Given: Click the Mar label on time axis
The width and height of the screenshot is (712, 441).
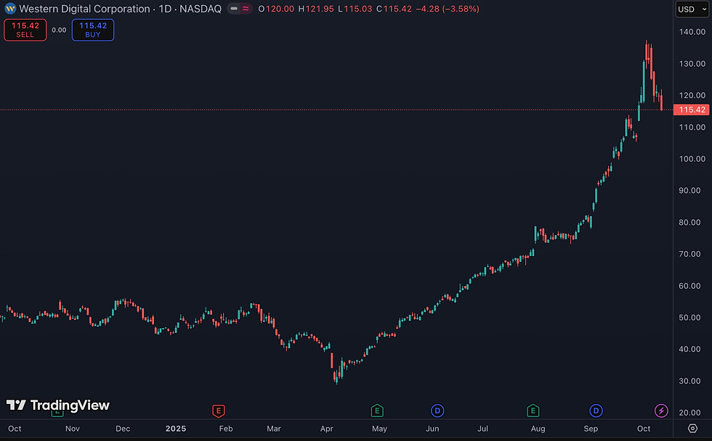Looking at the screenshot, I should [x=274, y=429].
